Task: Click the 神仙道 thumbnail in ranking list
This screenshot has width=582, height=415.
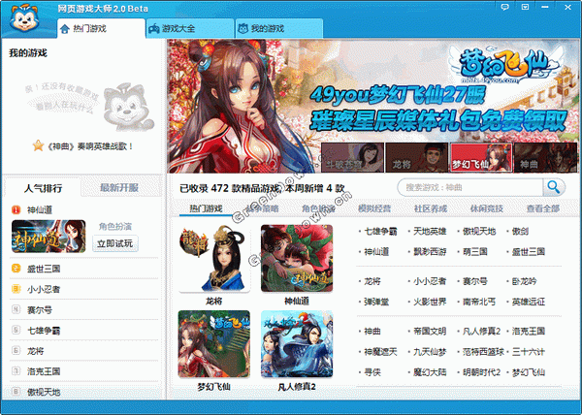Action: 48,237
